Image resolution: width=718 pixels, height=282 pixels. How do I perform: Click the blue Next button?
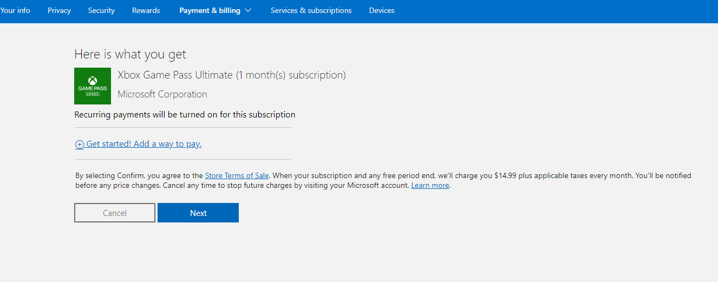(x=198, y=213)
